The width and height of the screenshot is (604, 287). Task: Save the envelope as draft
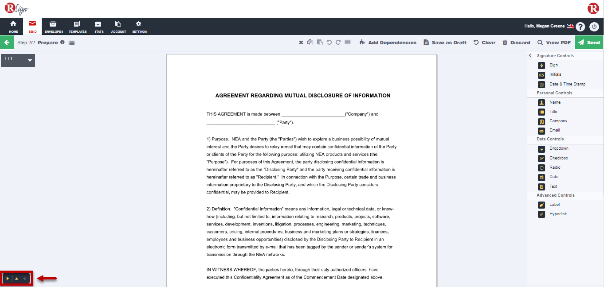[x=445, y=43]
